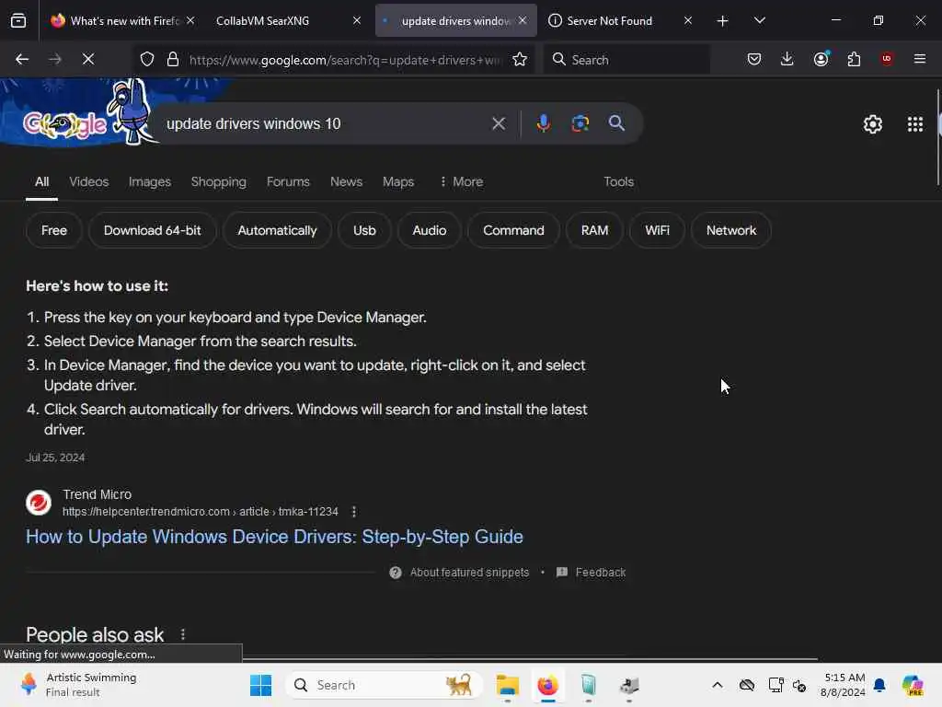
Task: Click the Google doodle logo
Action: point(65,125)
